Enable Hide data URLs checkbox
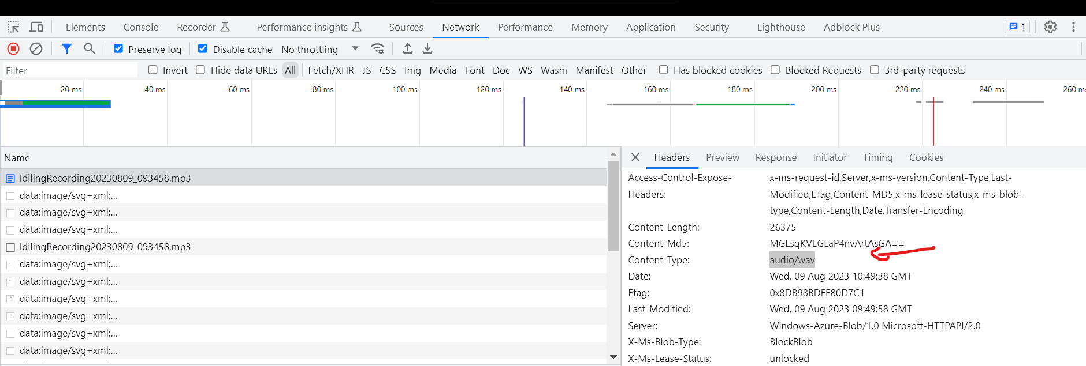 (200, 70)
